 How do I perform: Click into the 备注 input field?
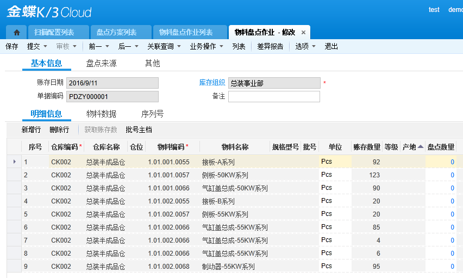pyautogui.click(x=274, y=97)
